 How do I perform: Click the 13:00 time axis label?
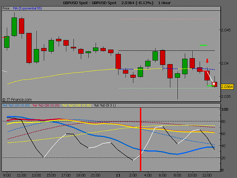pyautogui.click(x=36, y=175)
